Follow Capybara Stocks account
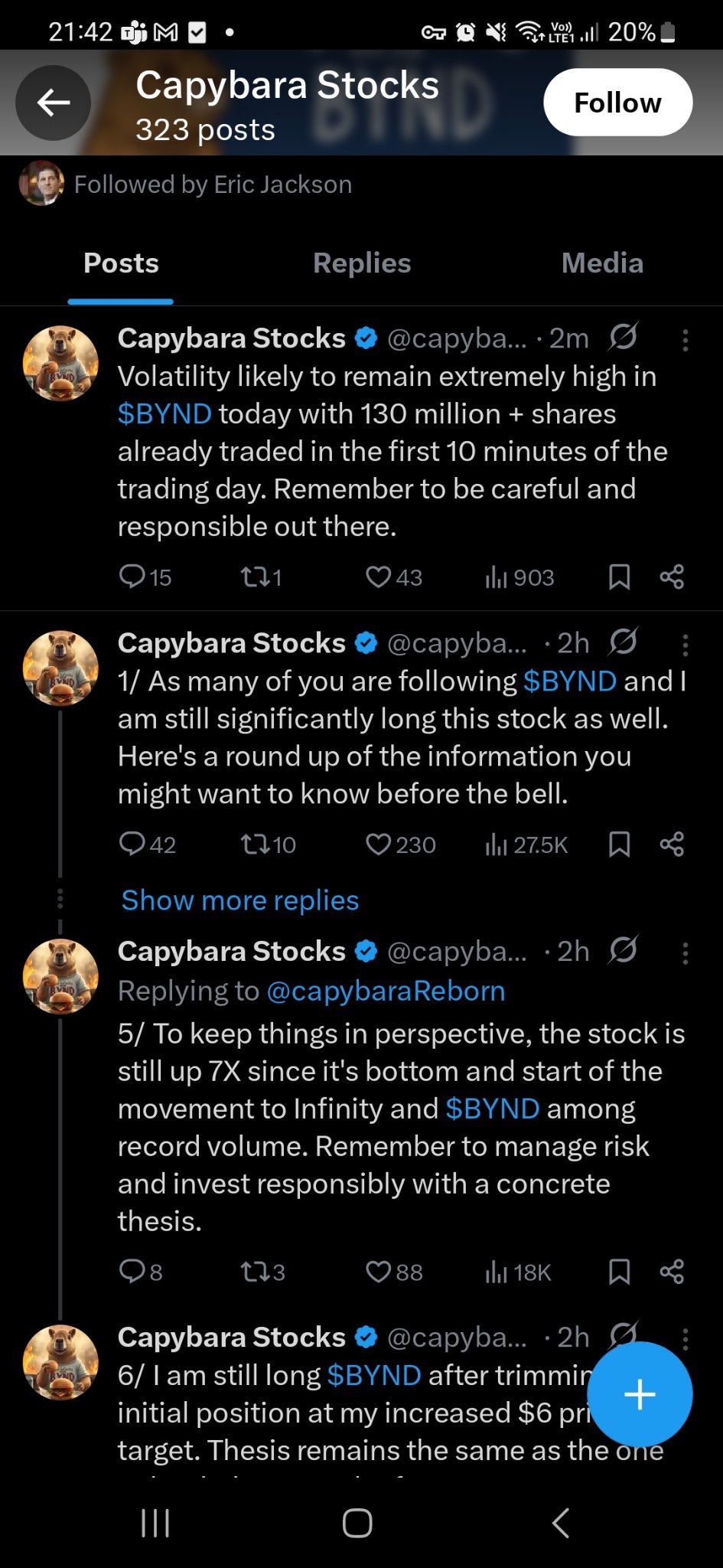 point(617,103)
